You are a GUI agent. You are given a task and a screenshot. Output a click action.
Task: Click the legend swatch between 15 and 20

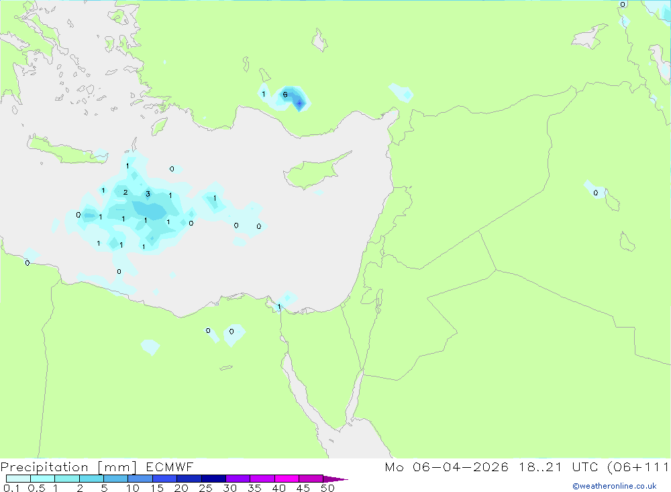pos(165,479)
